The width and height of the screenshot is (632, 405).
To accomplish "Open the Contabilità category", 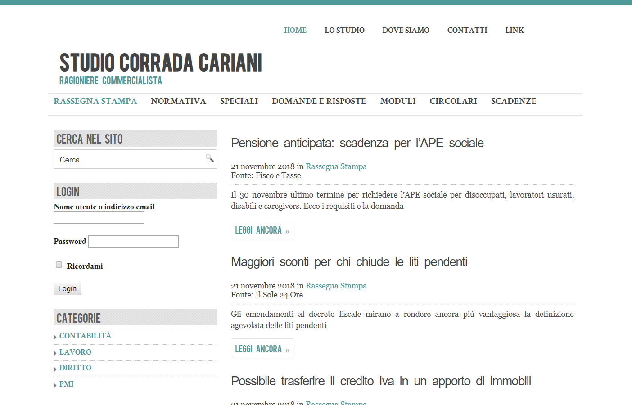I will 85,336.
